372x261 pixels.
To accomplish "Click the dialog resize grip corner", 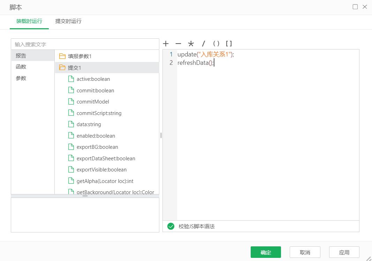I will tap(369, 259).
